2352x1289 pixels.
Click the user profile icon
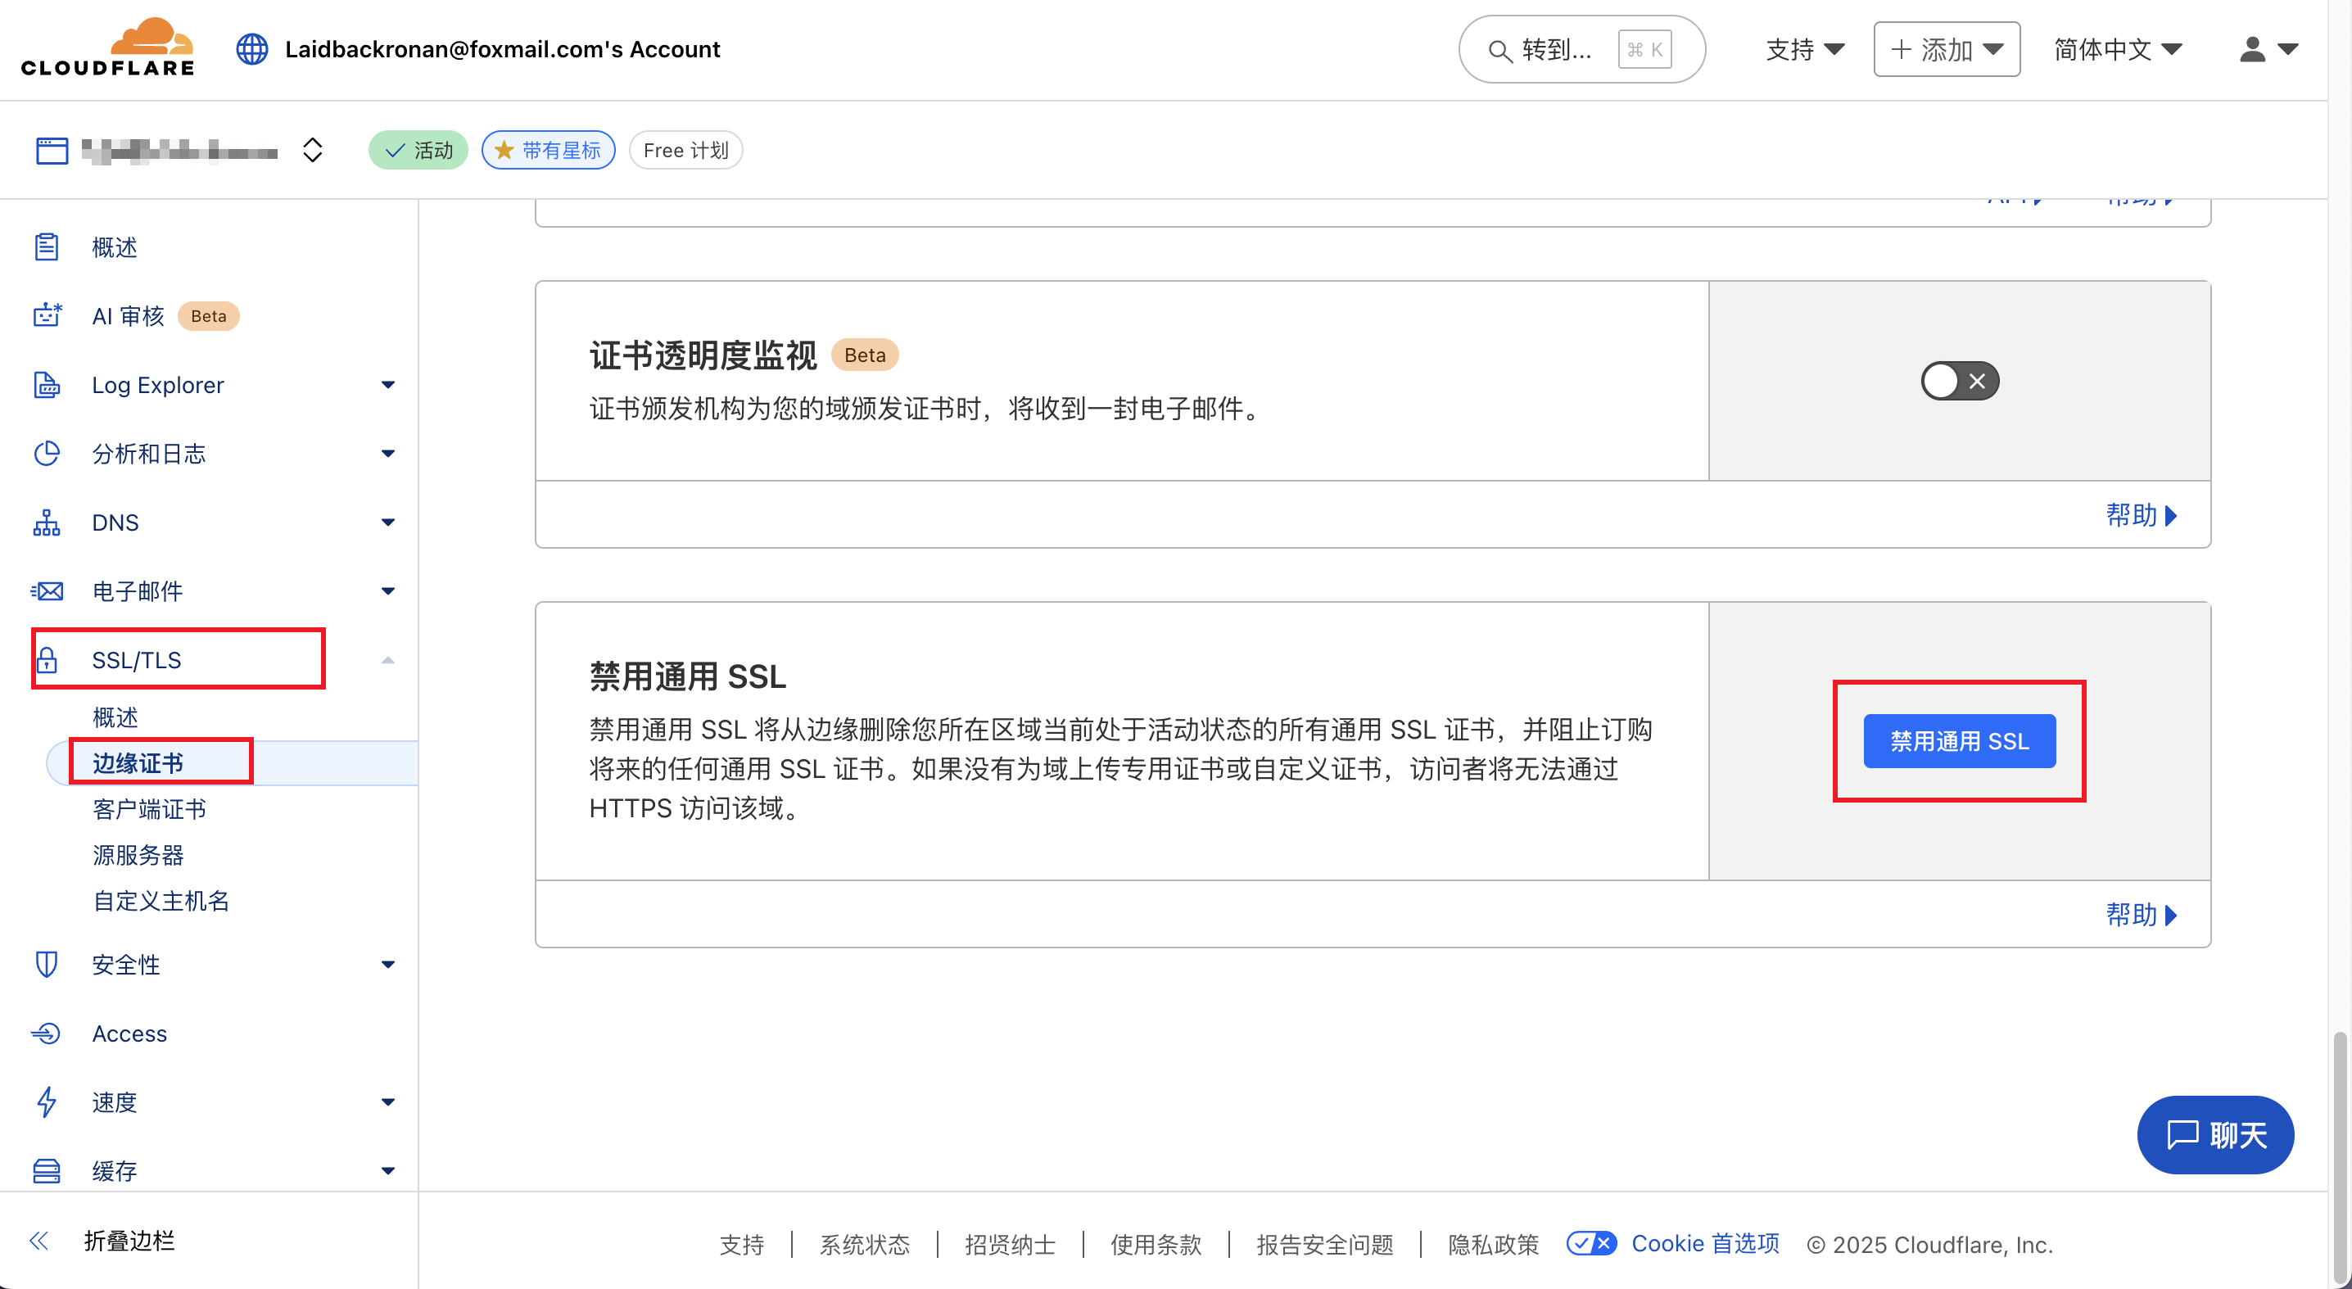click(x=2252, y=49)
